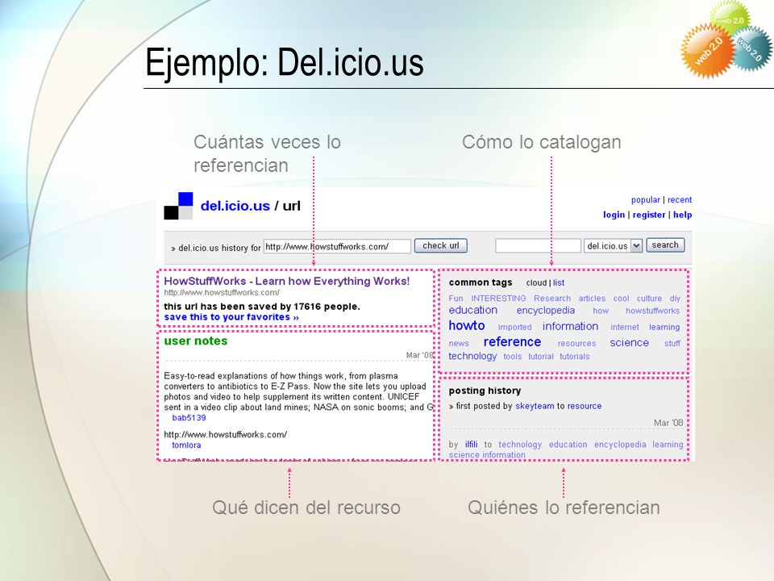Open the del.icio.us search scope dropdown

[613, 245]
